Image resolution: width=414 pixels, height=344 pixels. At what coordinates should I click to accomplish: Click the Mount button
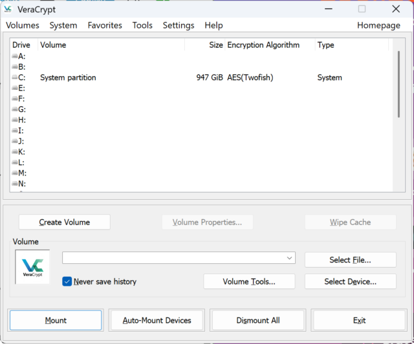pos(56,320)
